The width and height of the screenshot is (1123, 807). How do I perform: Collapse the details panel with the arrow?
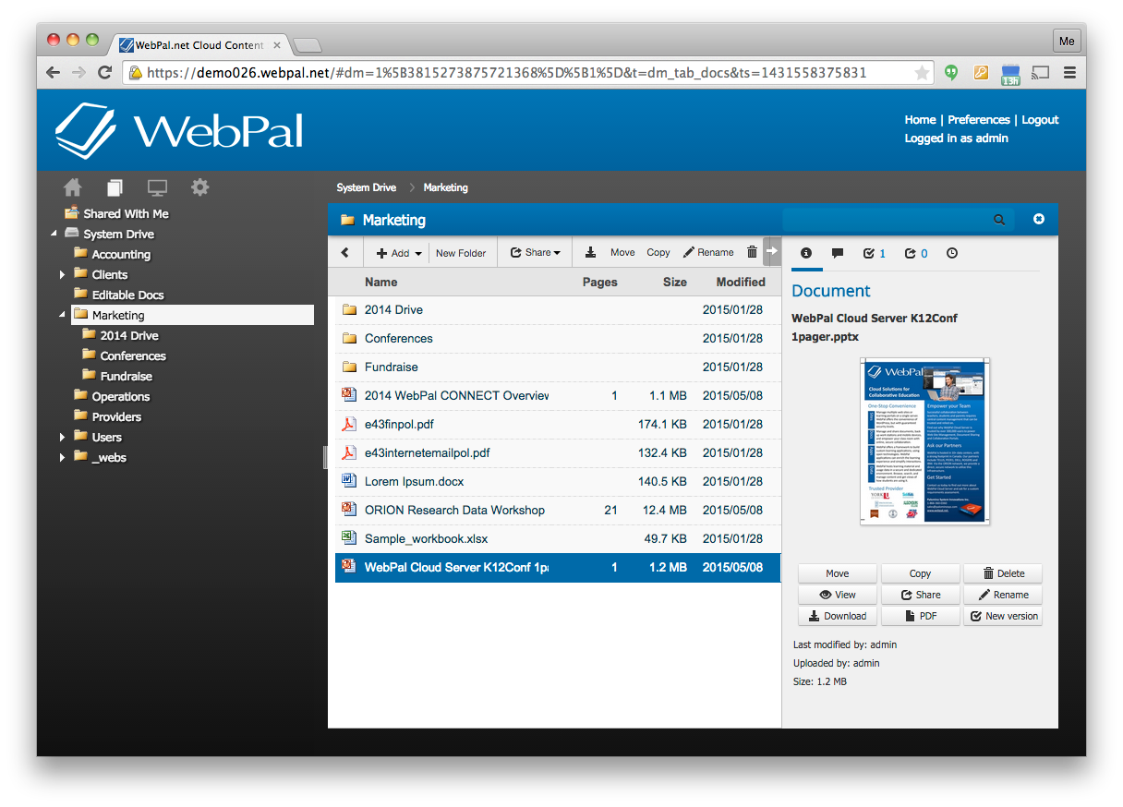click(772, 251)
